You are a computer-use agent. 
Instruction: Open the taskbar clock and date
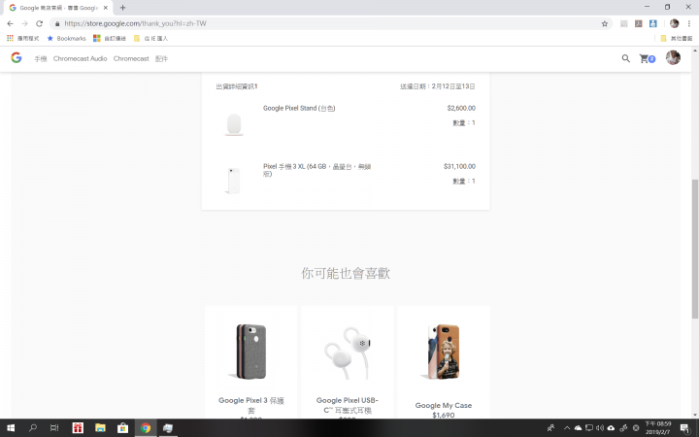pyautogui.click(x=658, y=428)
